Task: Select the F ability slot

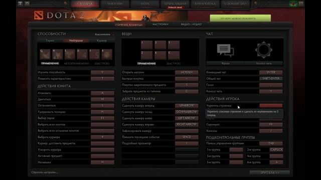Action: click(95, 54)
